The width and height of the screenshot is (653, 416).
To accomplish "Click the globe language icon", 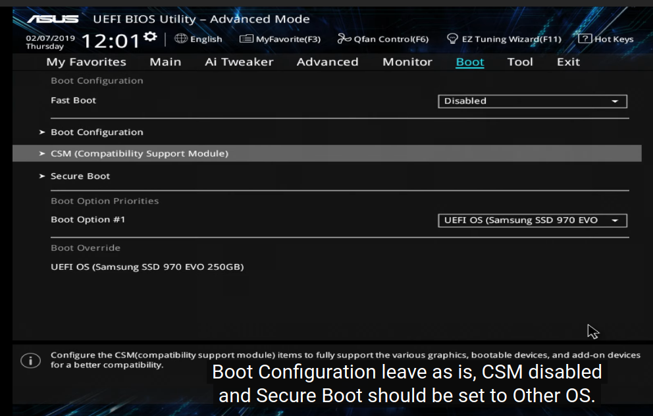I will [x=181, y=39].
